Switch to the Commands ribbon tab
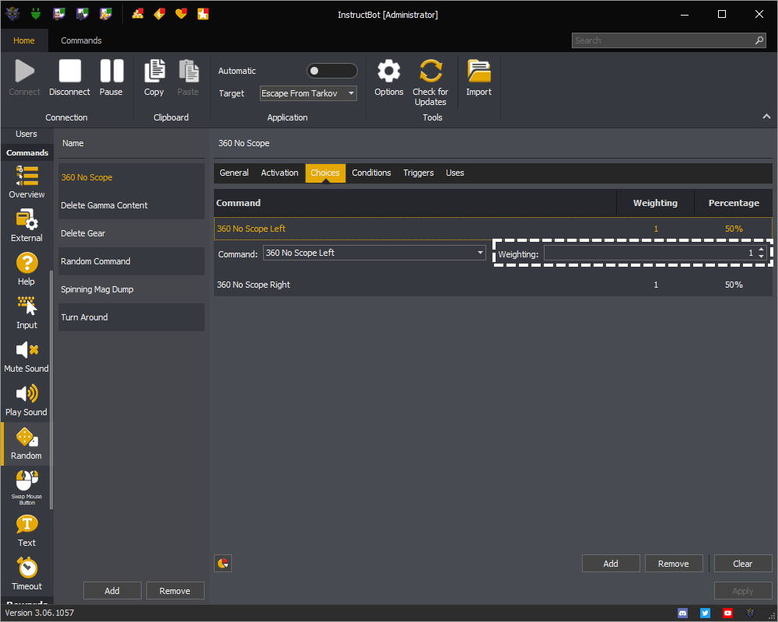The width and height of the screenshot is (778, 622). pyautogui.click(x=82, y=40)
